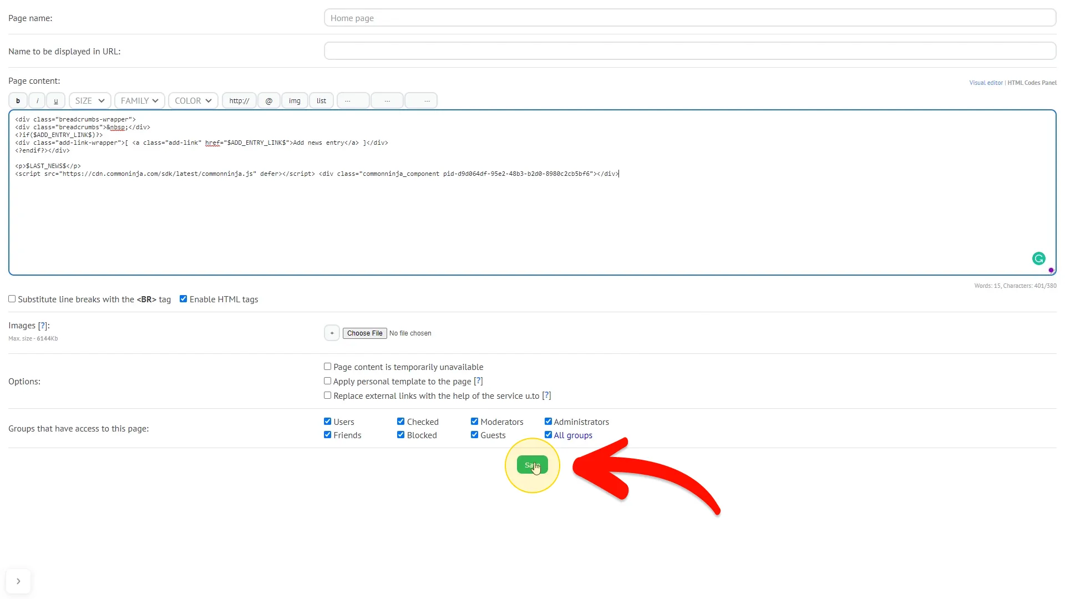1065x599 pixels.
Task: Uncheck the Friends group checkbox
Action: click(327, 435)
